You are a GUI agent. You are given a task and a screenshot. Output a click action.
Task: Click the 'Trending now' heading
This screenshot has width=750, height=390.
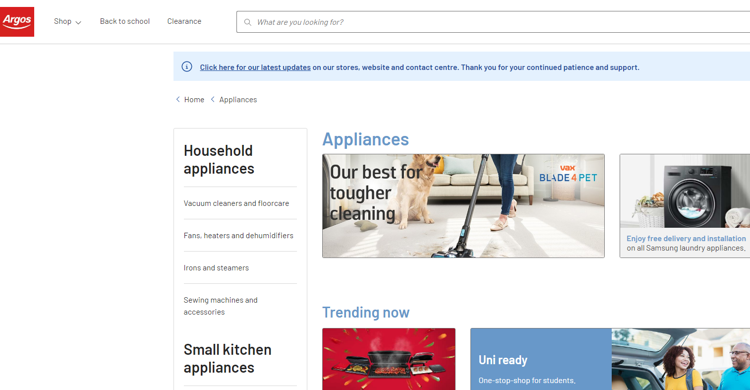click(x=366, y=313)
